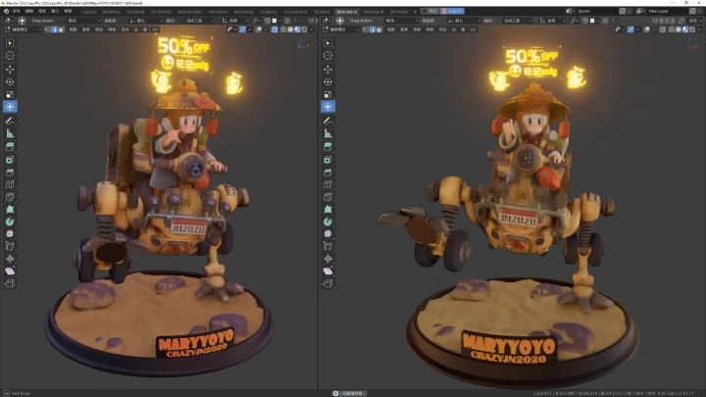Select the Rotate tool in left viewport
Viewport: 706px width, 397px height.
tap(10, 82)
